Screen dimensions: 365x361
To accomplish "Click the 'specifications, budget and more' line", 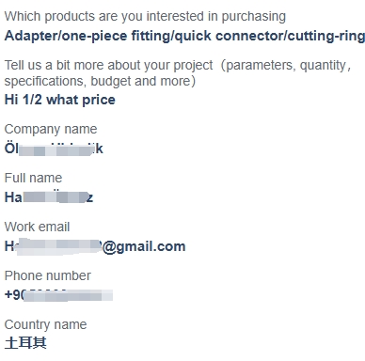I will click(x=100, y=81).
